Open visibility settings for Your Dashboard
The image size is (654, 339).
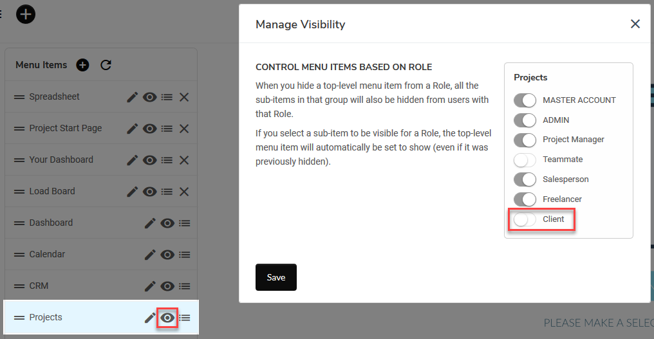click(150, 160)
